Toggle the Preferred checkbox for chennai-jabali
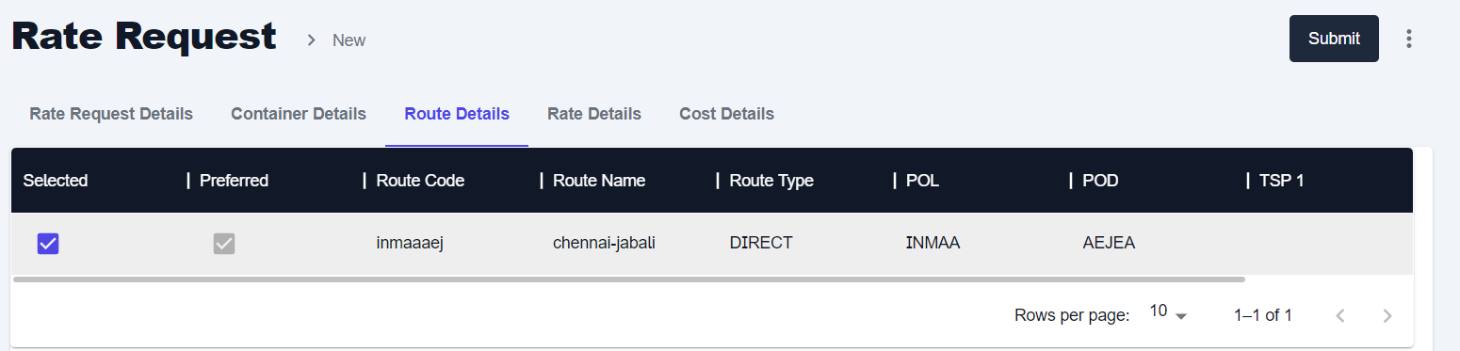 point(224,244)
